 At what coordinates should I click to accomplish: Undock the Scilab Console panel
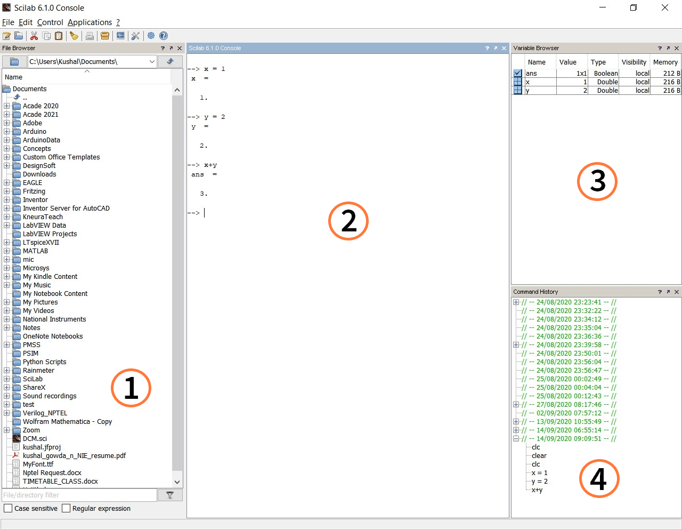[x=496, y=48]
